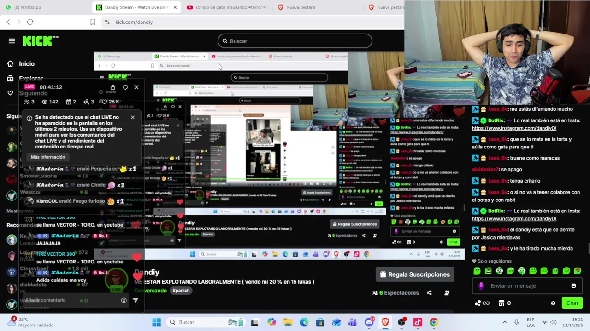590x331 pixels.
Task: Click the channel points infinity icon
Action: pos(483,303)
